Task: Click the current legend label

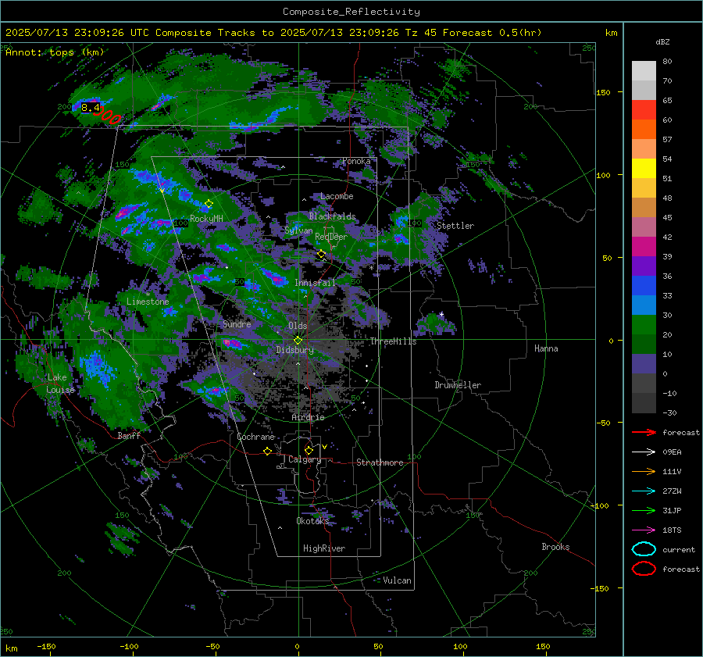Action: pyautogui.click(x=679, y=549)
